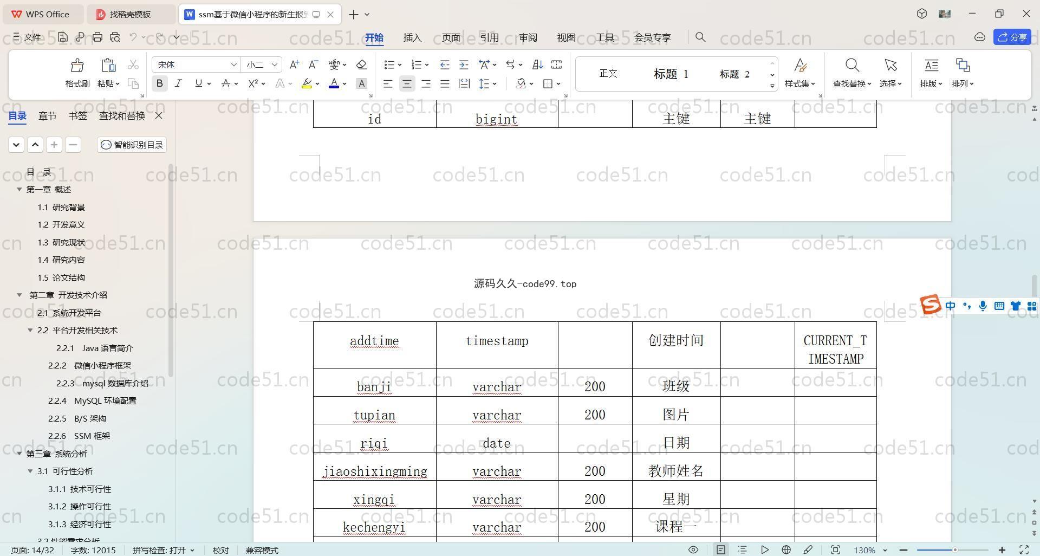Click the Arrange (排列) icon

(x=963, y=66)
